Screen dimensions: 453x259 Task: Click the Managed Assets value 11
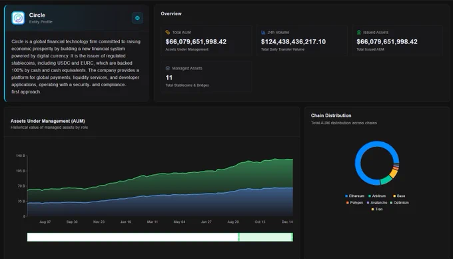pyautogui.click(x=169, y=77)
